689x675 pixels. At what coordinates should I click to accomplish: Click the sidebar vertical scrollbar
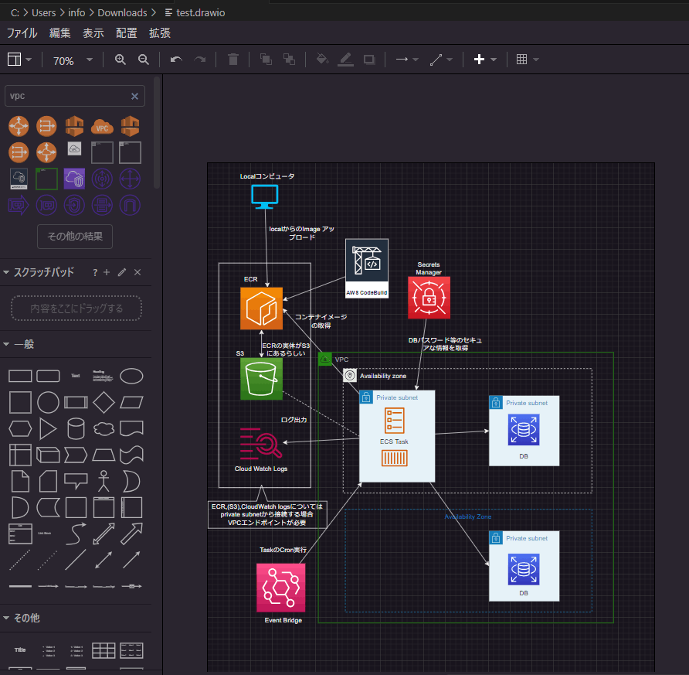(157, 133)
